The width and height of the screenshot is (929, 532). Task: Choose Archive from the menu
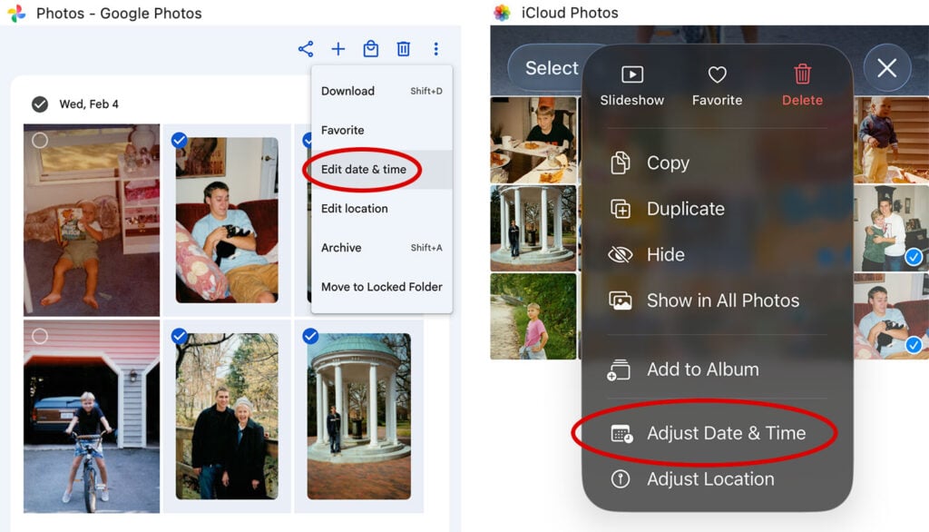pos(382,247)
